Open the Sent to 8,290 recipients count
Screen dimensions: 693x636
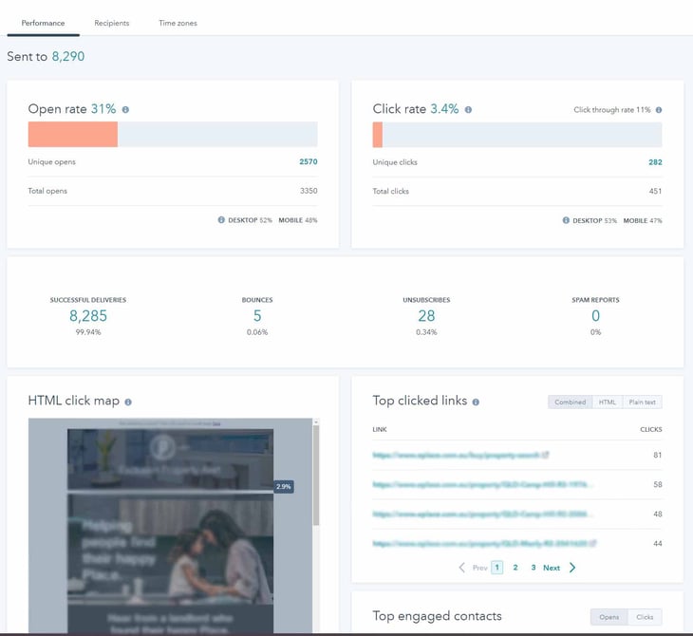pyautogui.click(x=68, y=57)
